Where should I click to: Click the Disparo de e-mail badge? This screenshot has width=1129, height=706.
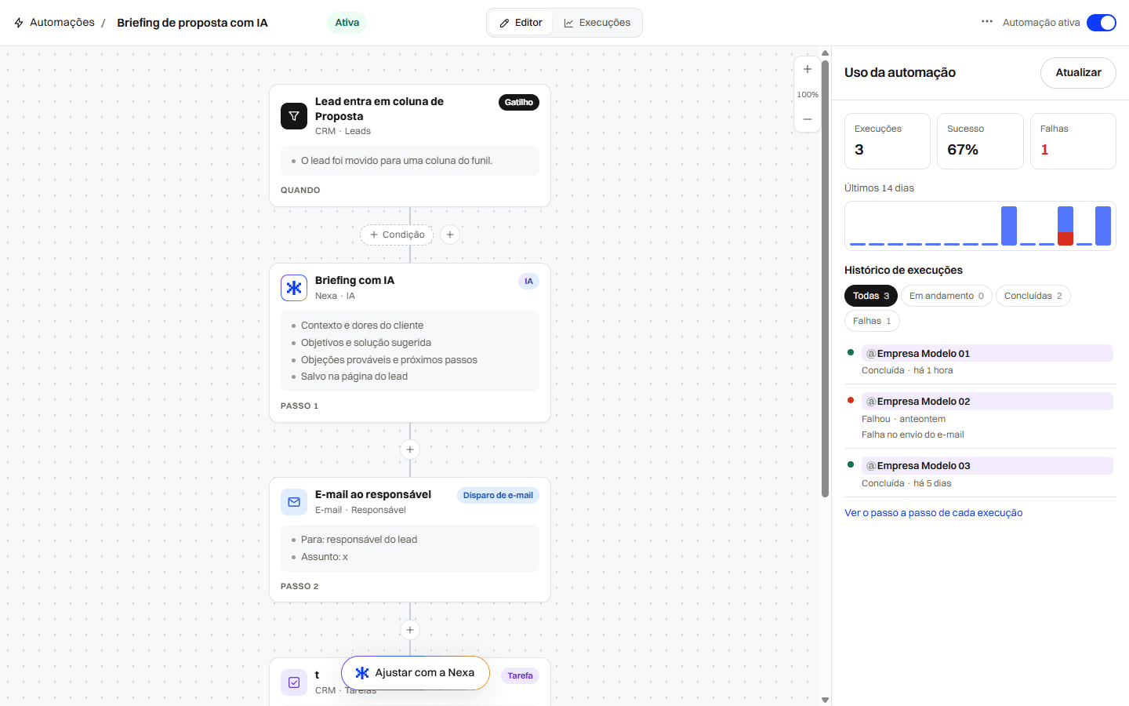[498, 496]
